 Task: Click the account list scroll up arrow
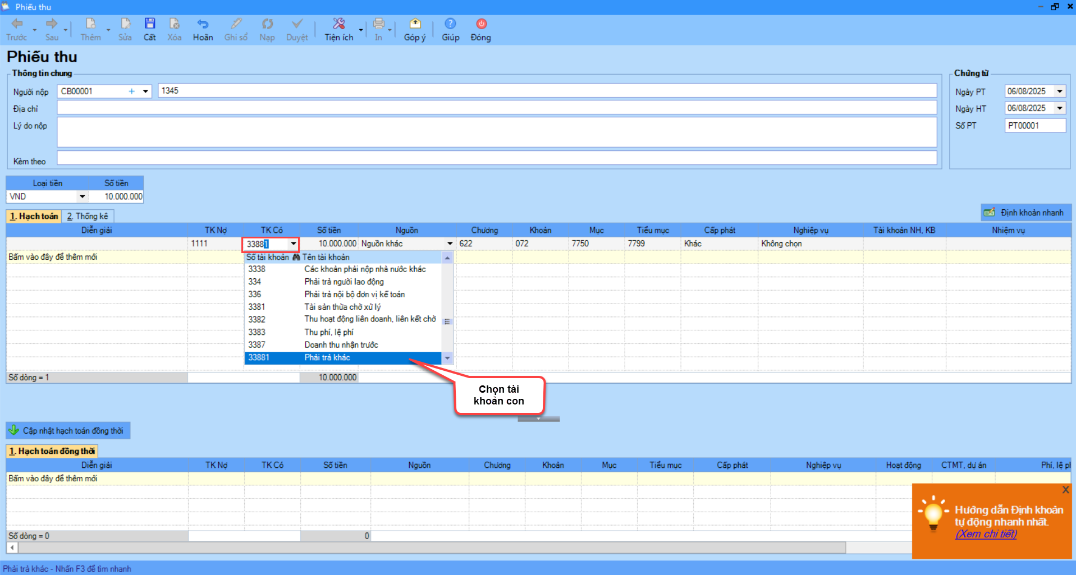click(447, 257)
